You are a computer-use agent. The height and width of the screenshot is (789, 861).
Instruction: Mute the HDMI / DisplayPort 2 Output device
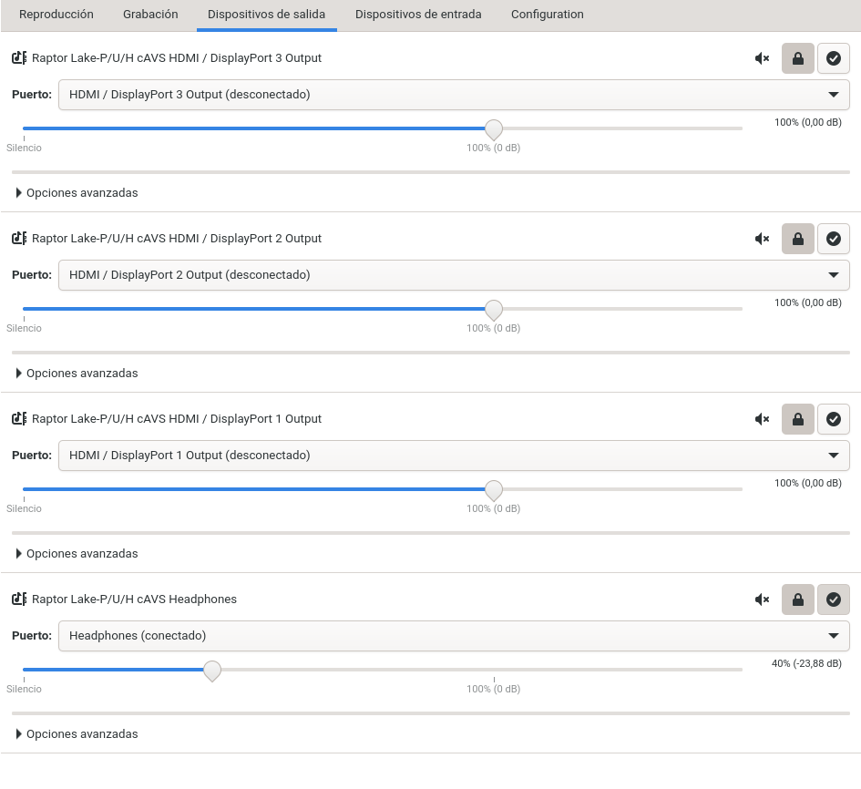coord(763,239)
